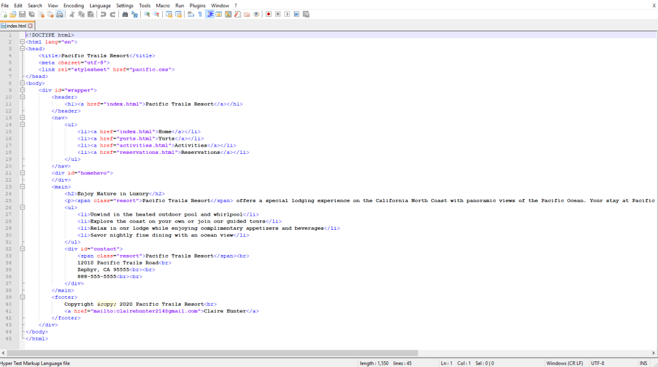
Task: Click the Save file toolbar icon
Action: pyautogui.click(x=22, y=14)
